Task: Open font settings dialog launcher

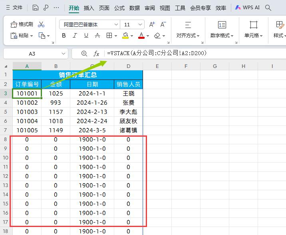Action: click(168, 42)
